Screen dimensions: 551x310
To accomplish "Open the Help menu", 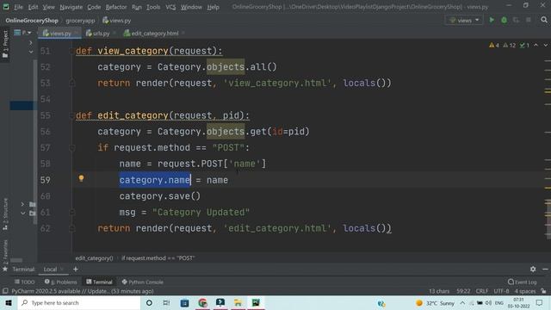I will (213, 7).
